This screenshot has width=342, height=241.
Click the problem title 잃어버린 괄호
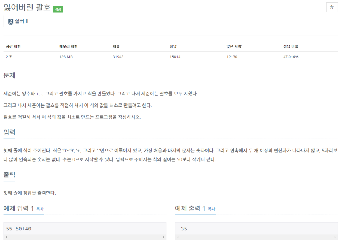pyautogui.click(x=27, y=7)
